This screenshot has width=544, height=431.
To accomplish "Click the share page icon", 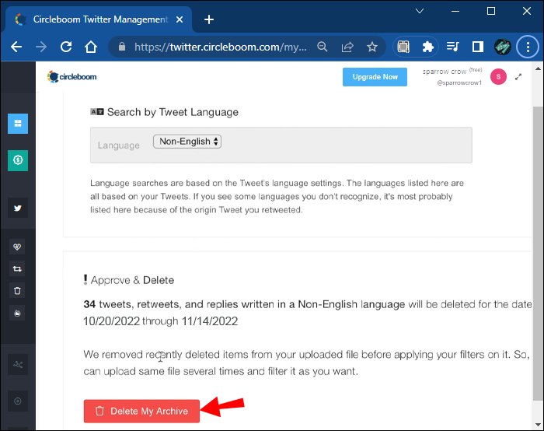I will pos(347,47).
